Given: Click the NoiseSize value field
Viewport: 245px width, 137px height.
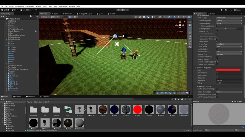Looking at the screenshot, I should 229,80.
